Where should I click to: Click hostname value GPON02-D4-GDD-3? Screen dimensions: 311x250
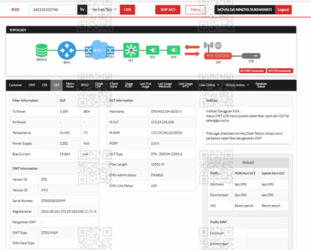[x=166, y=111]
